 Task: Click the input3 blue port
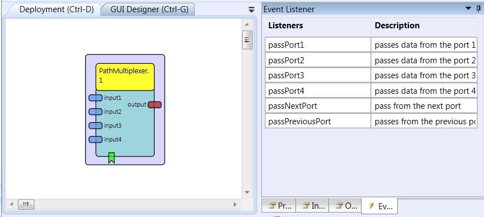click(95, 125)
